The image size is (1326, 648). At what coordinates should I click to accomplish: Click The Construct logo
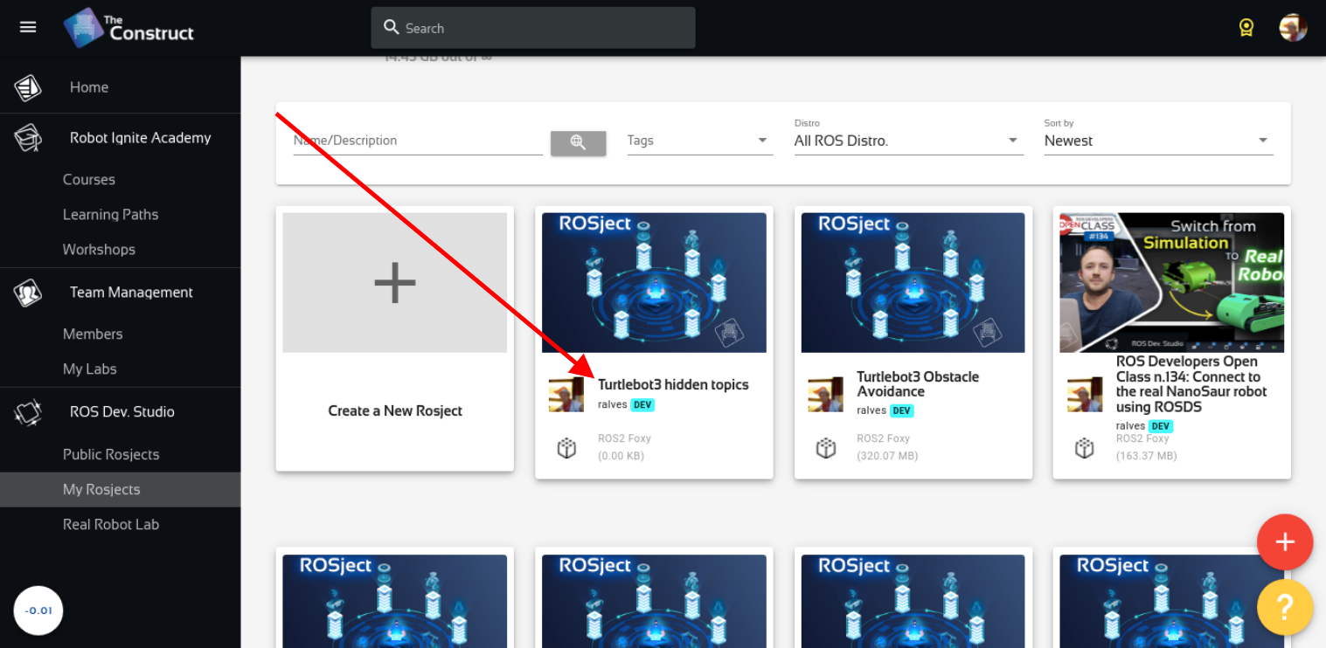coord(129,28)
